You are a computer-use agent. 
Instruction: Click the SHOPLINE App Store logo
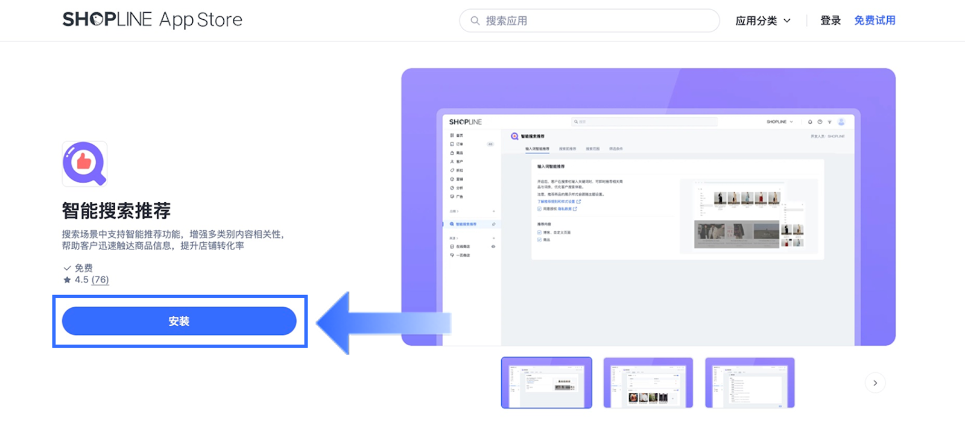tap(152, 20)
